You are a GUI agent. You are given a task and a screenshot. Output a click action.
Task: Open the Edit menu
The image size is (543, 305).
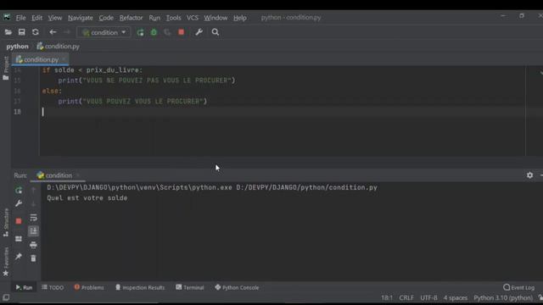coord(36,18)
